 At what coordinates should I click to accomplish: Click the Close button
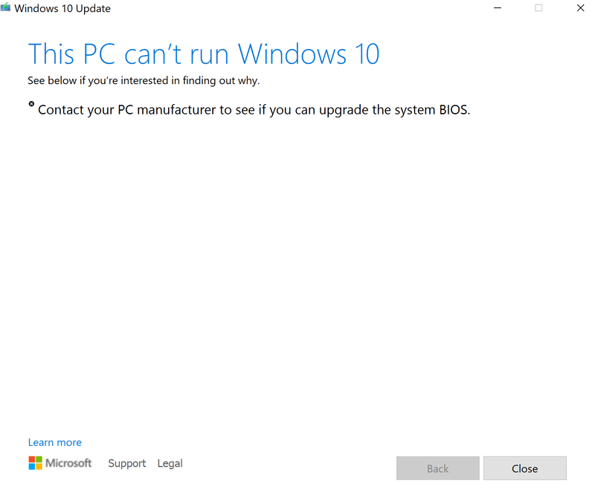525,468
